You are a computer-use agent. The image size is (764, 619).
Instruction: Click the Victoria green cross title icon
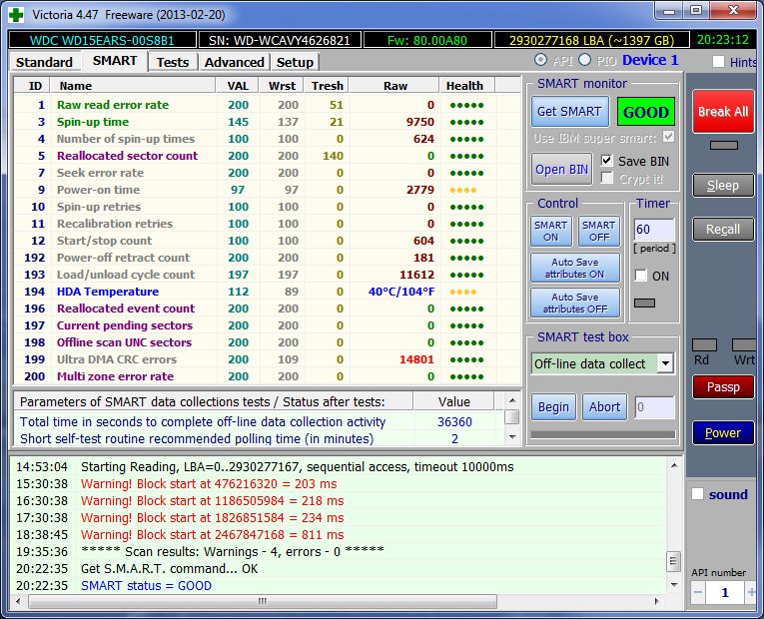[15, 14]
